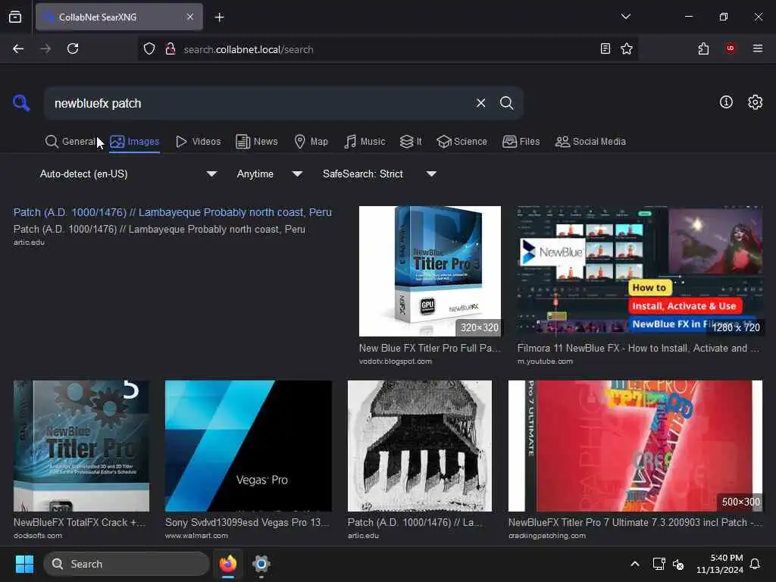This screenshot has width=776, height=582.
Task: Show hidden system tray icons
Action: 634,564
